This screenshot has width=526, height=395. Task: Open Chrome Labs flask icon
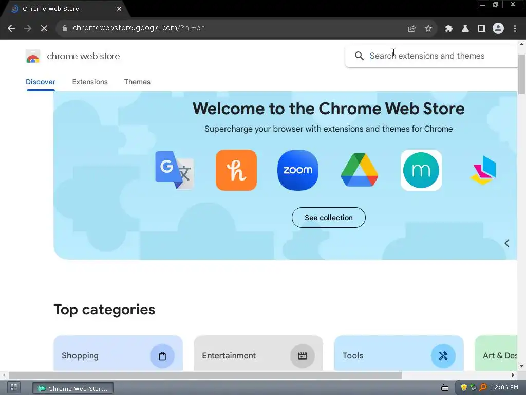tap(465, 28)
